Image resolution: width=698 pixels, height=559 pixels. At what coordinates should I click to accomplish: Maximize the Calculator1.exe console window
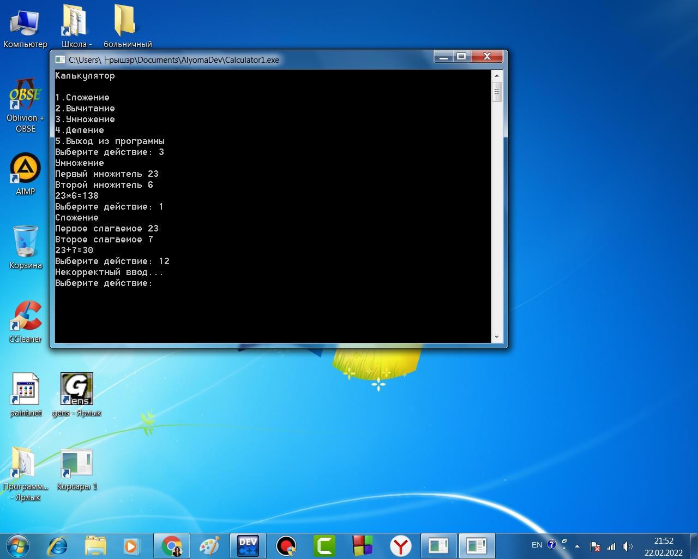[x=461, y=56]
